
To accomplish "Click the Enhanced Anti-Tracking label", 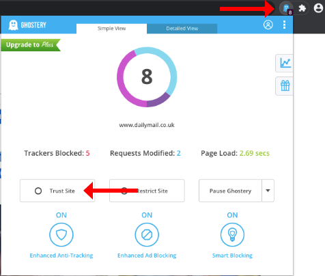I will pyautogui.click(x=61, y=256).
